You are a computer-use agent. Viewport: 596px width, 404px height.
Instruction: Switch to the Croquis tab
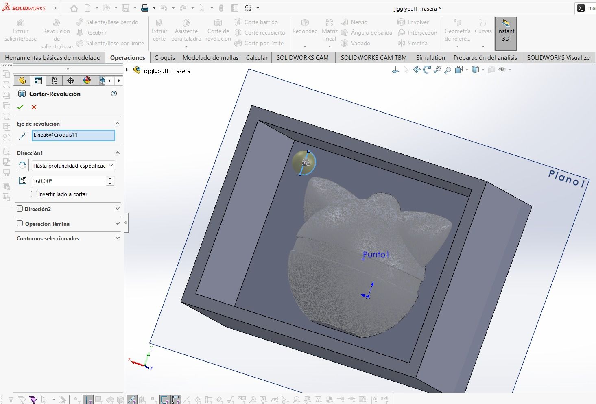(x=165, y=58)
